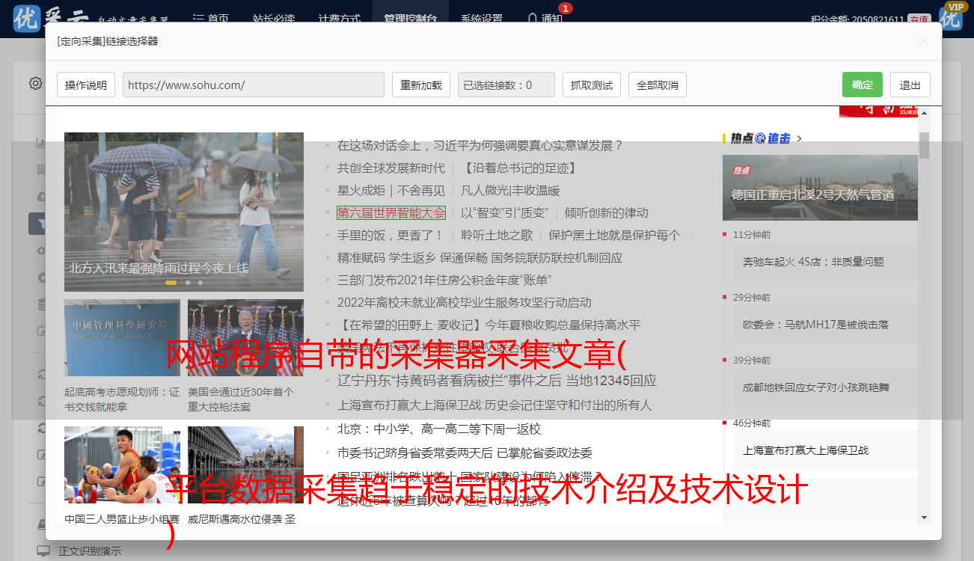974x561 pixels.
Task: Select caption 起底高考志愿规划师
Action: (x=122, y=399)
